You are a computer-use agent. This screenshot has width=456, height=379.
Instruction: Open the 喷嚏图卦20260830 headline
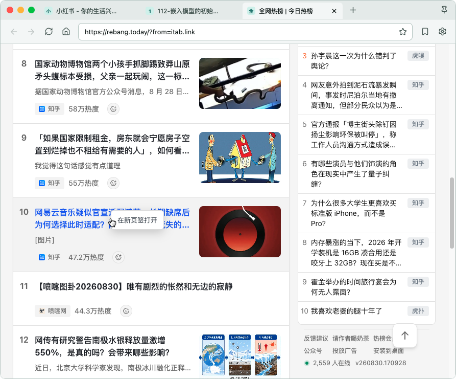pos(134,286)
